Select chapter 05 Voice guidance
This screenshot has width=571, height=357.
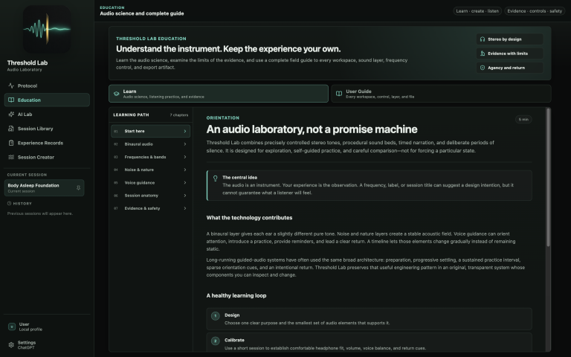pos(150,183)
